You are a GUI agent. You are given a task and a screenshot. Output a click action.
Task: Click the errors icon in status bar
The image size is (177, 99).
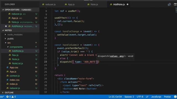pos(7,97)
